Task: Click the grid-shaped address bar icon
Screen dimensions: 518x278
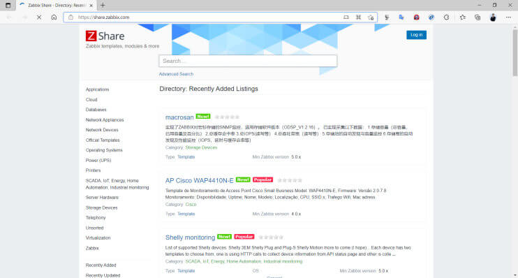Action: click(358, 17)
